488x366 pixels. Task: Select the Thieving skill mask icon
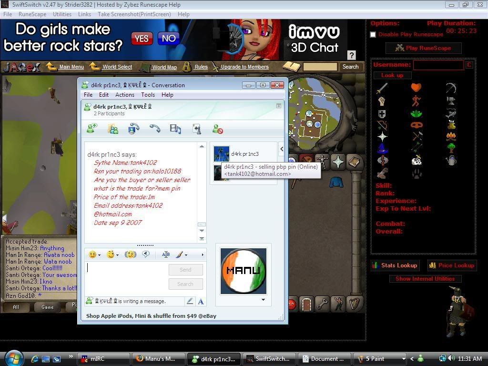coord(417,125)
